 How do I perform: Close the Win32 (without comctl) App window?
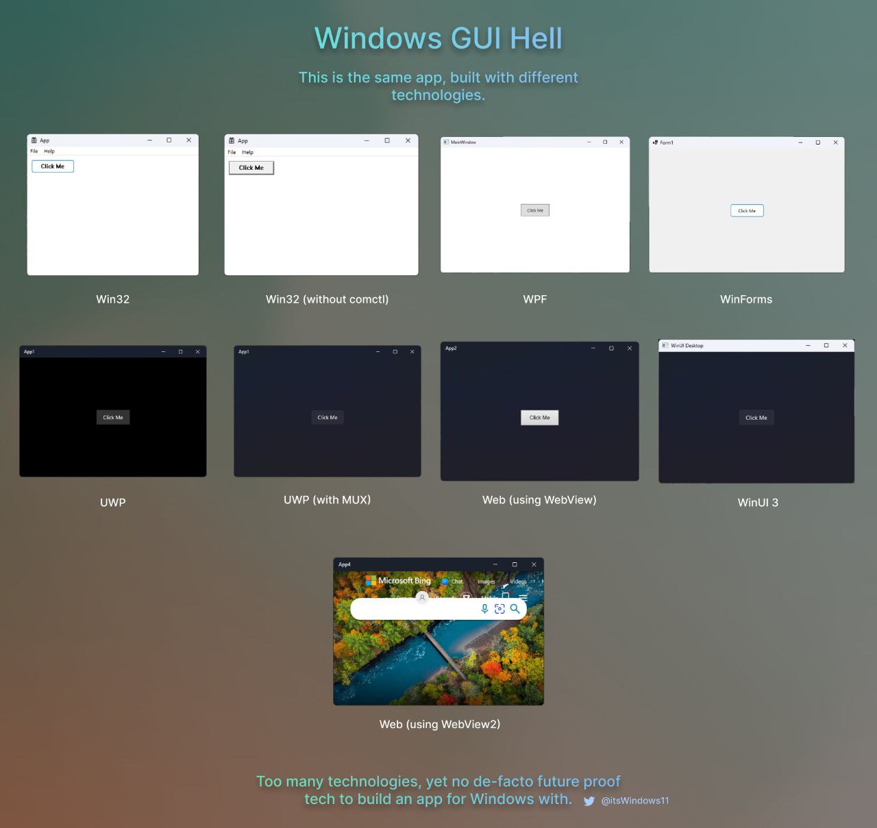pyautogui.click(x=408, y=140)
